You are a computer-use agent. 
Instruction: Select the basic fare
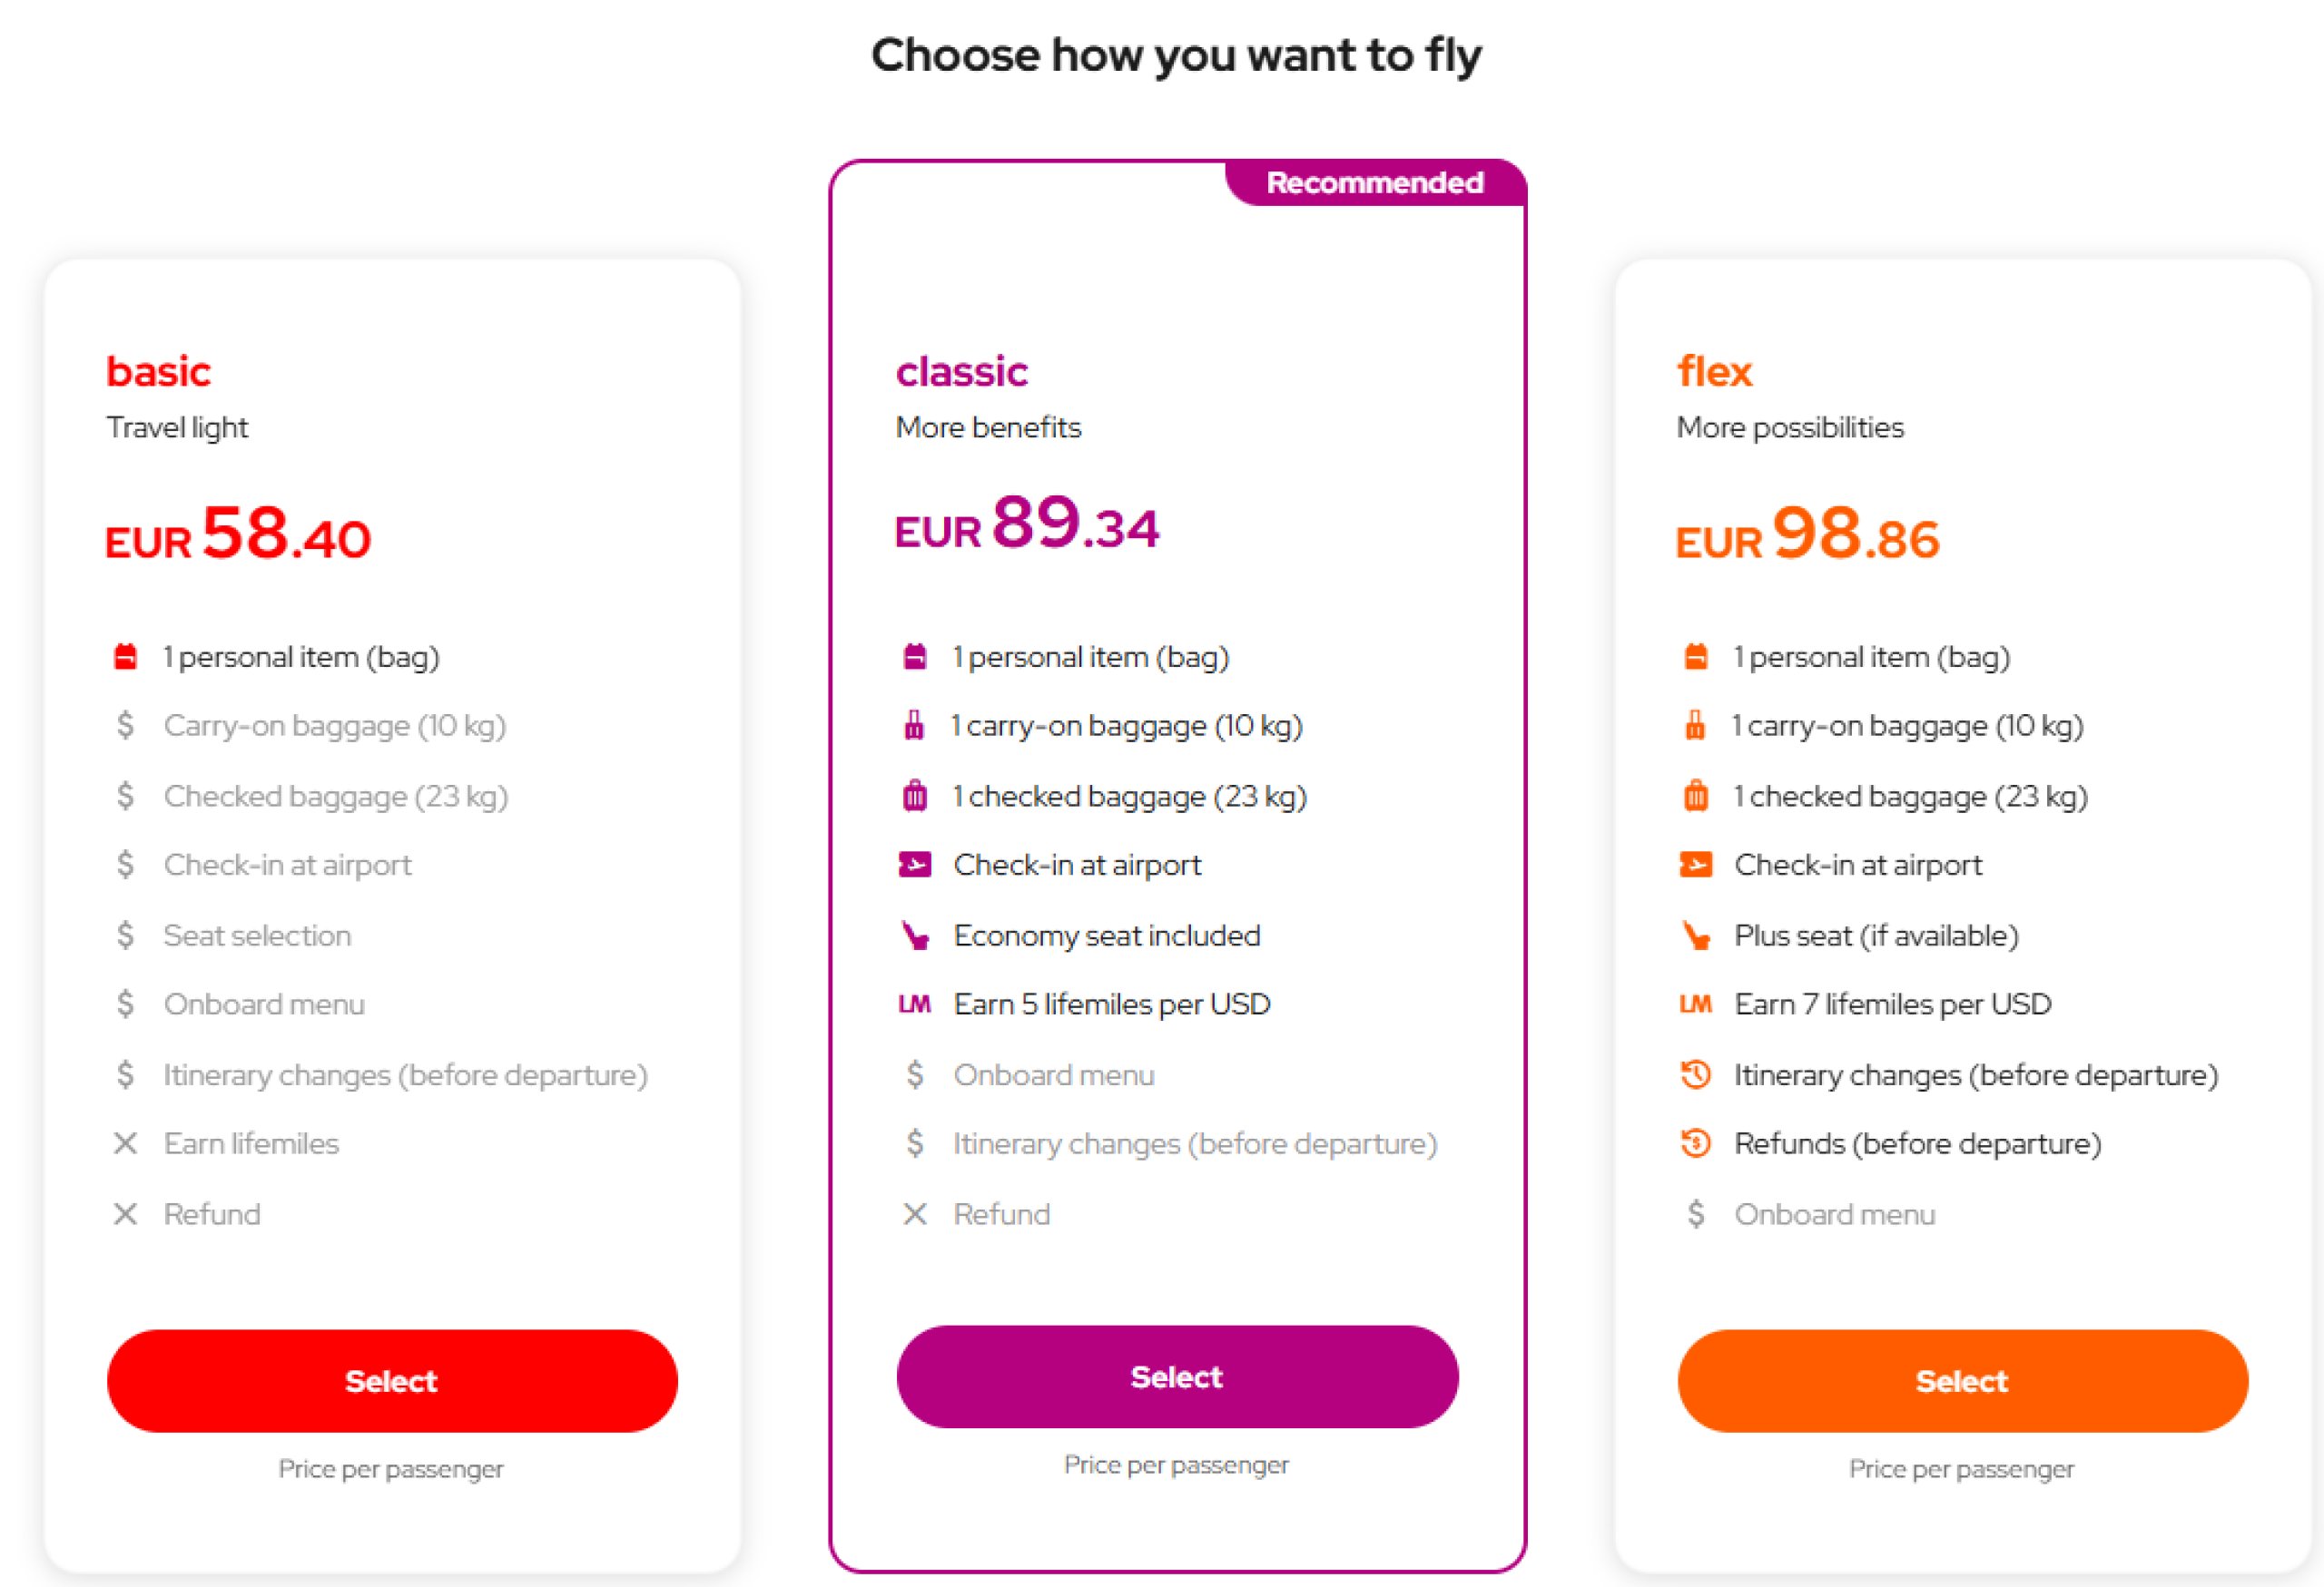pos(392,1380)
